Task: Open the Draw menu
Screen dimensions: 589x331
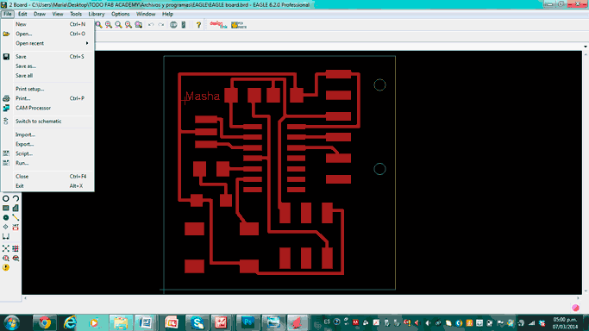Action: [x=40, y=14]
